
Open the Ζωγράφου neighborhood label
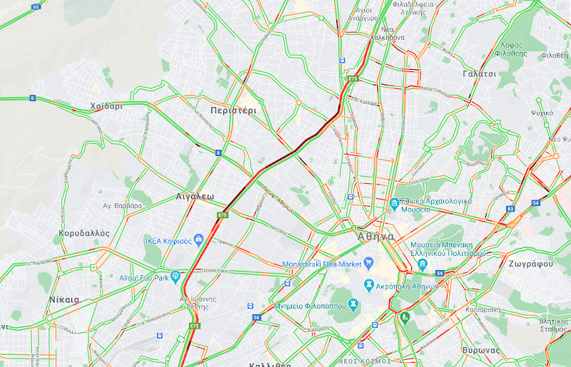530,264
